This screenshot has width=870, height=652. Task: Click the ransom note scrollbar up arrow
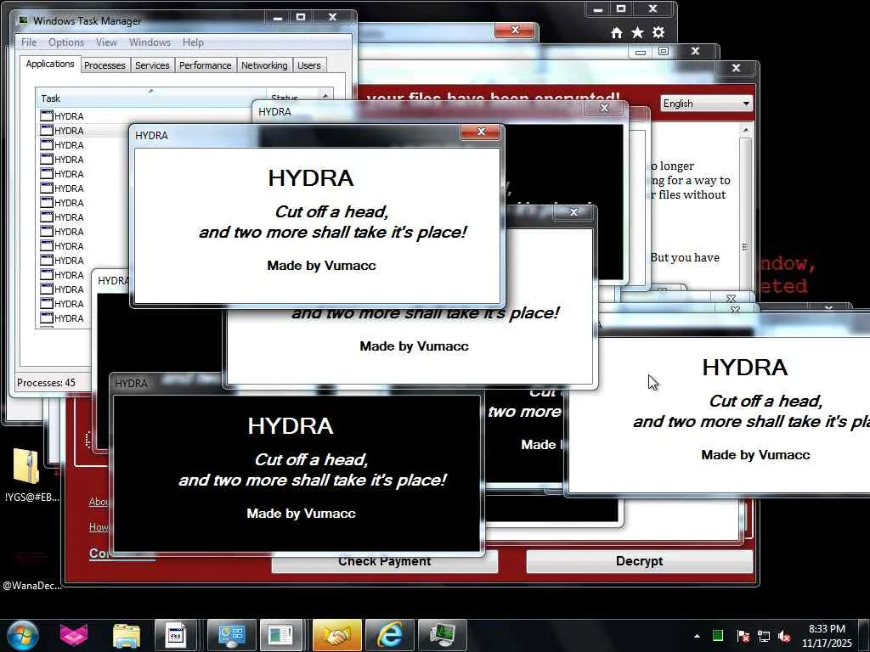pyautogui.click(x=746, y=130)
